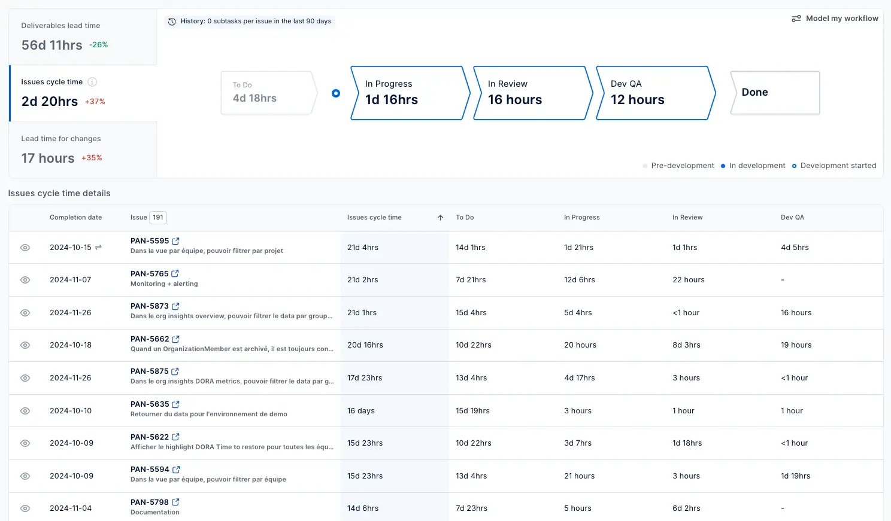
Task: Open PAN-5595 via its external link icon
Action: 175,240
